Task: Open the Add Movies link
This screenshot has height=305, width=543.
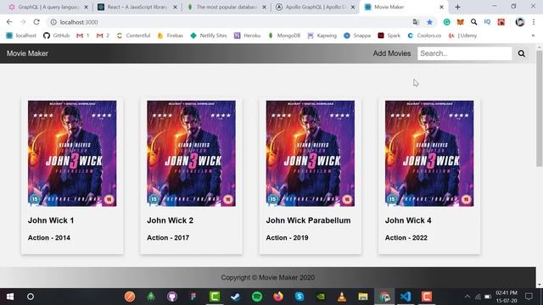Action: pos(392,53)
